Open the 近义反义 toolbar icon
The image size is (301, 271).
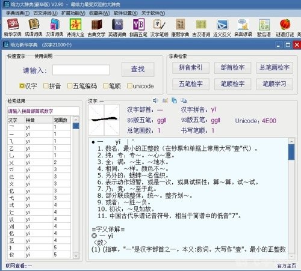tap(222, 28)
